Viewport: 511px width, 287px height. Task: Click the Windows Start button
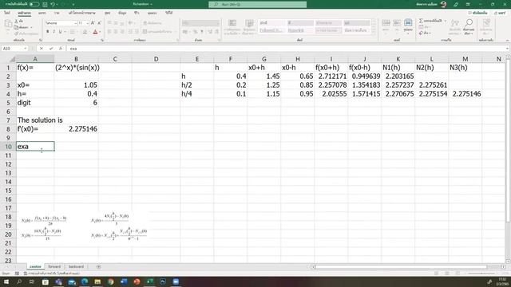6,281
